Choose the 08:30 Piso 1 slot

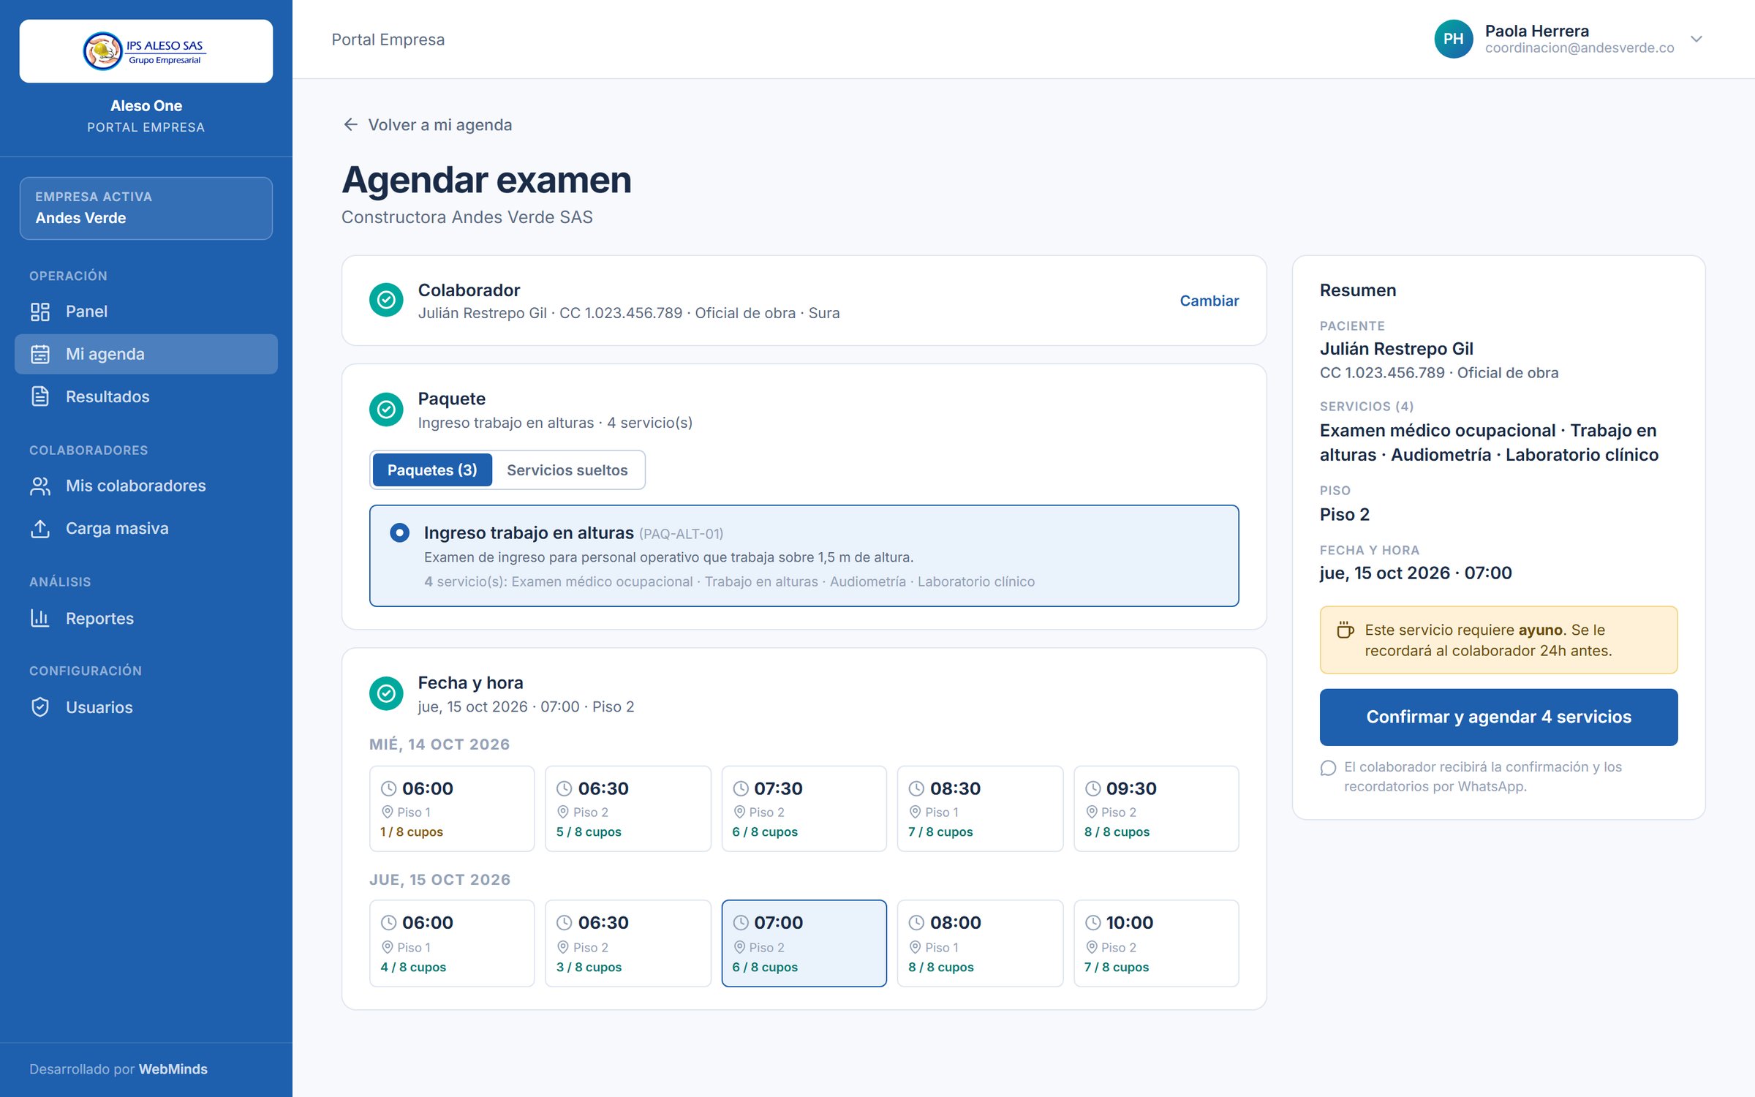click(x=980, y=809)
